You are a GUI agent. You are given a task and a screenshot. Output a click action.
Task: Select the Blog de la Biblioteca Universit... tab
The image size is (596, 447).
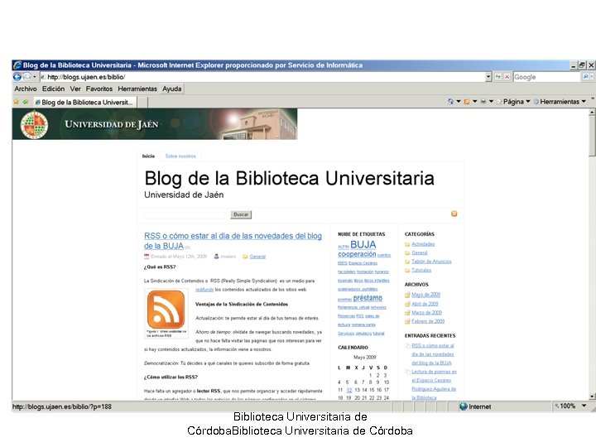[84, 103]
